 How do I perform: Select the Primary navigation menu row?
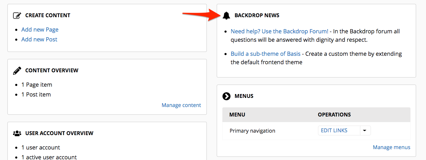coord(316,131)
